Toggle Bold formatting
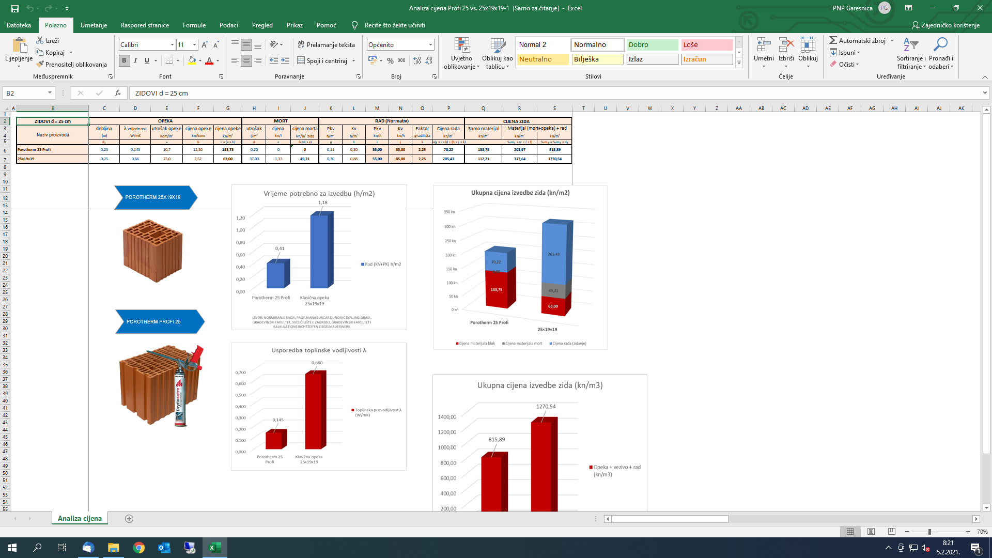 (124, 60)
